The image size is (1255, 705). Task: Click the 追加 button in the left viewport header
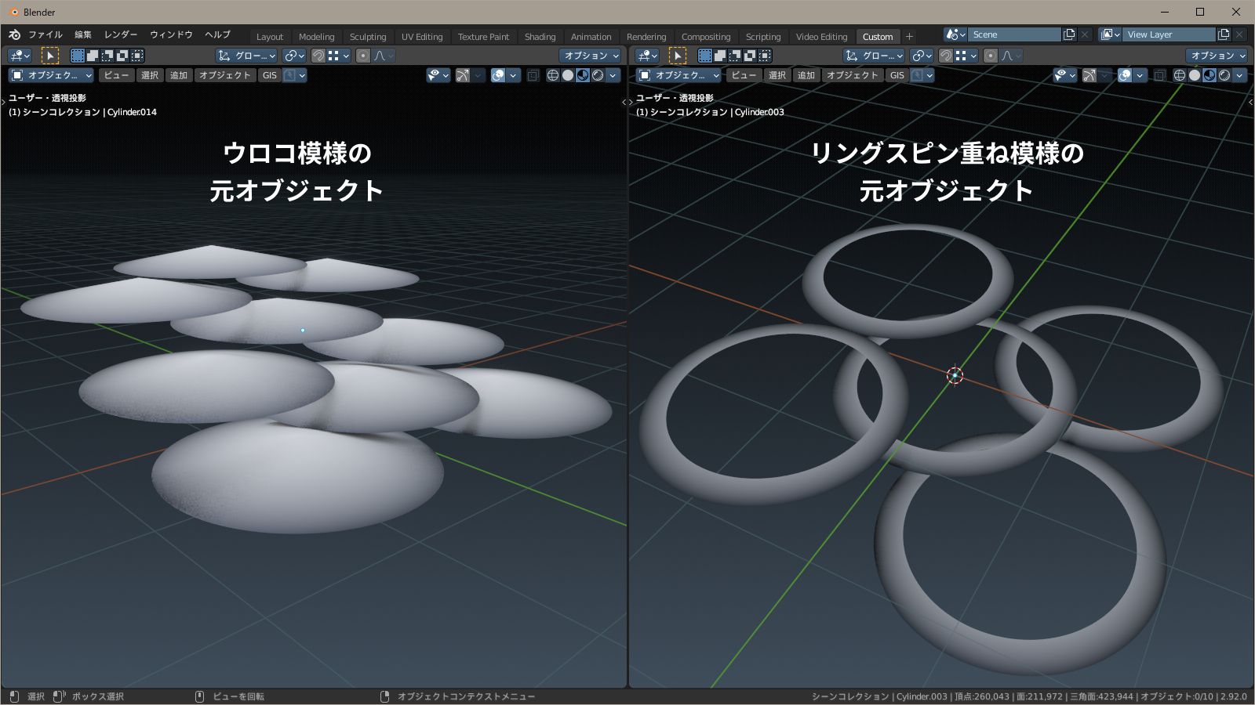point(178,75)
